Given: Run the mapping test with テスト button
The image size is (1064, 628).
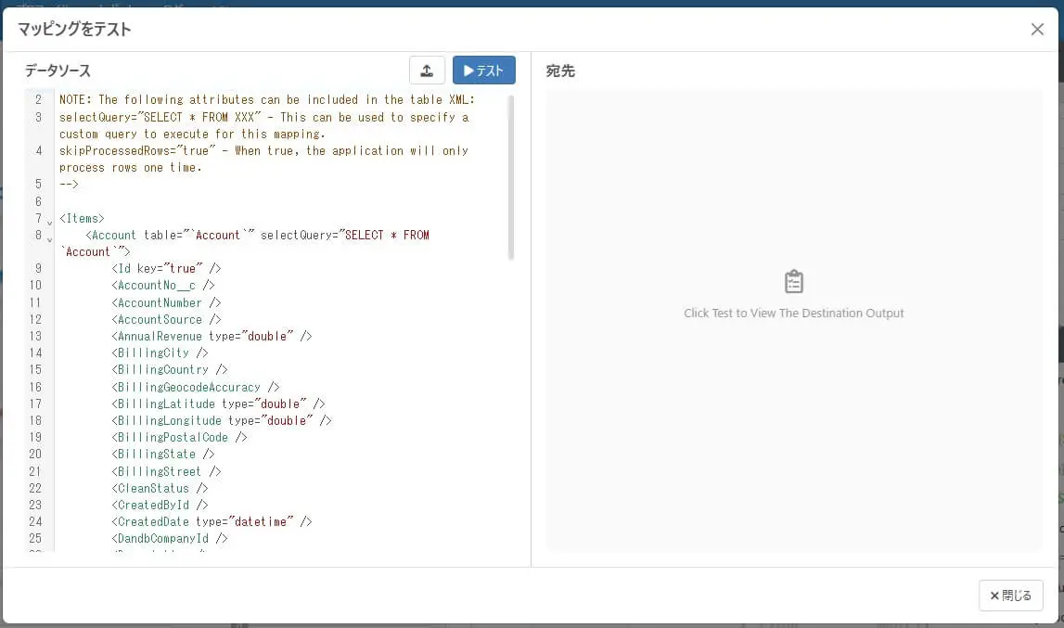Looking at the screenshot, I should click(x=484, y=70).
